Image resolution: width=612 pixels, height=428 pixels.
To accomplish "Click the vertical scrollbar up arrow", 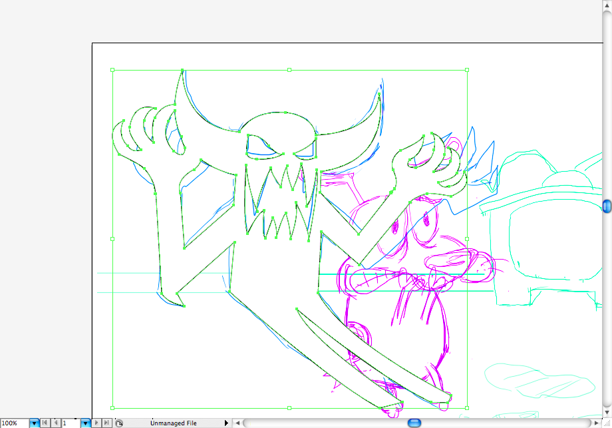I will 607,5.
